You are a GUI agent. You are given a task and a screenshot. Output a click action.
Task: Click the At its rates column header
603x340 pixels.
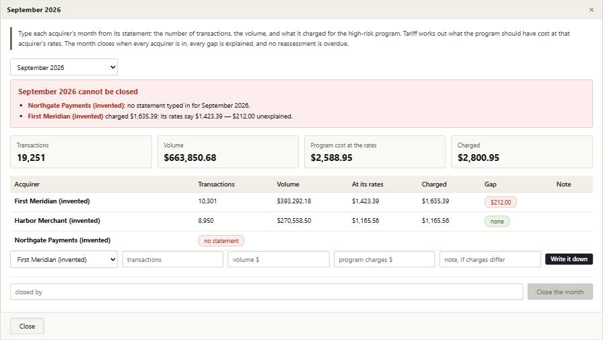(367, 184)
